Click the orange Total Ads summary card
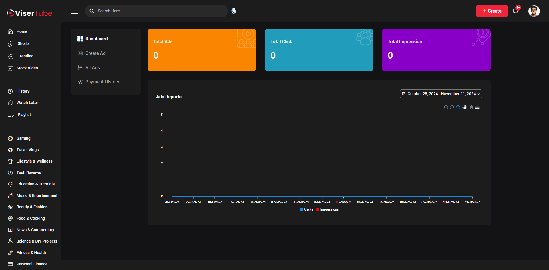This screenshot has height=270, width=549. (x=202, y=50)
